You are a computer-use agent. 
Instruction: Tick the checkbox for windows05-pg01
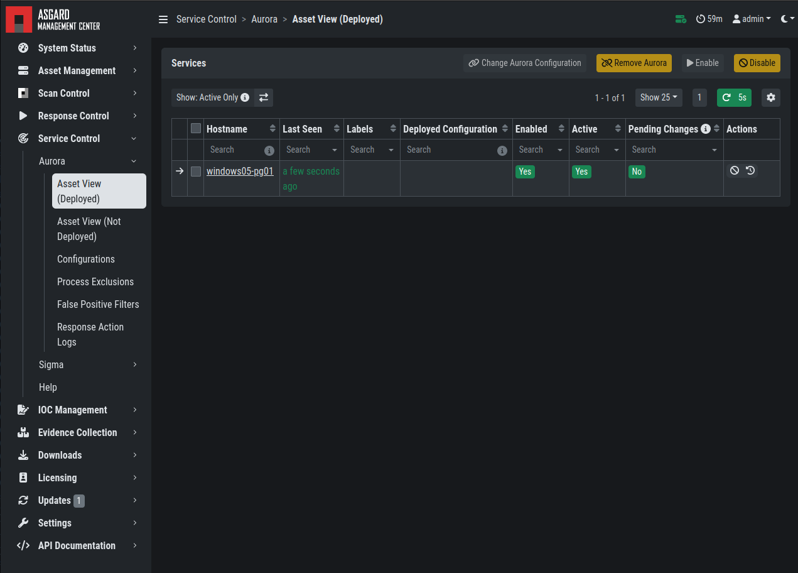click(196, 172)
